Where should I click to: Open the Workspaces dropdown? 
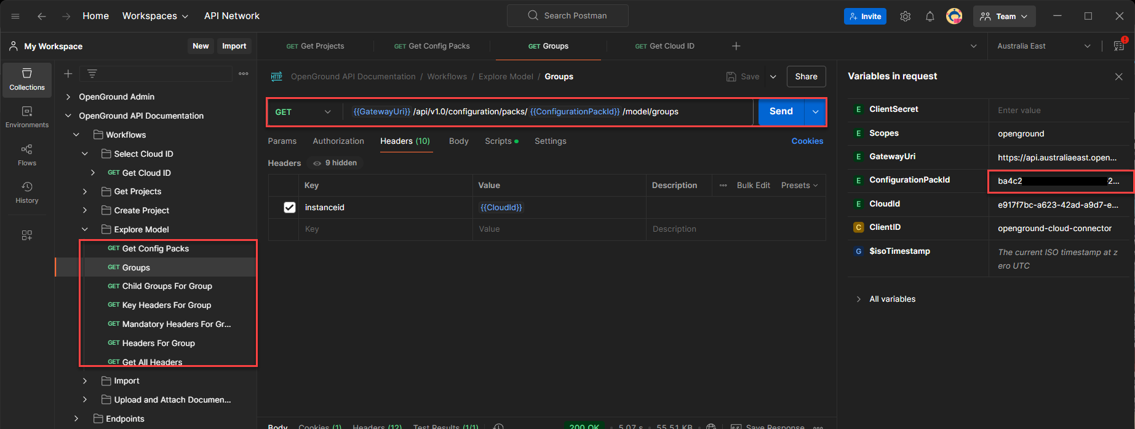[x=155, y=16]
